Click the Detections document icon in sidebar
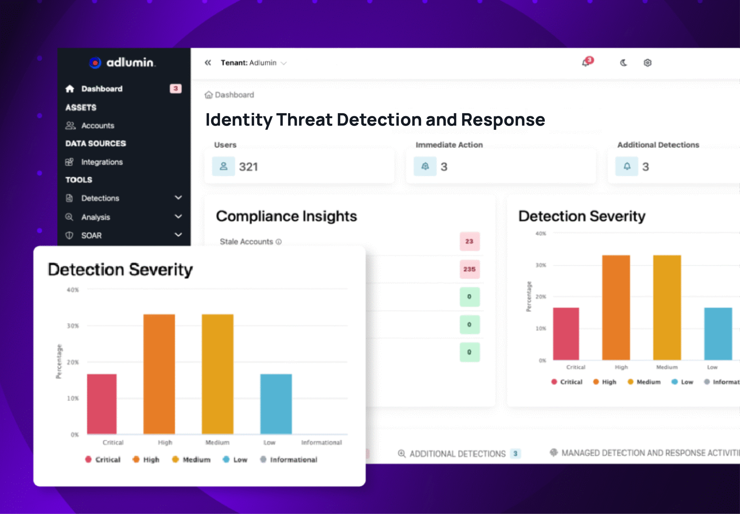 70,198
